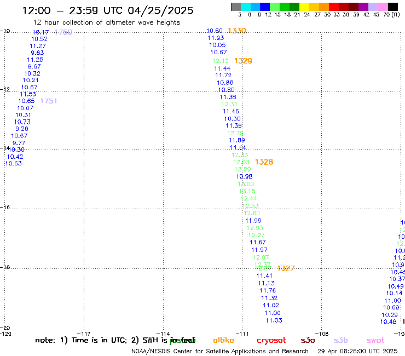Click the wave height value 12.12

221,61
